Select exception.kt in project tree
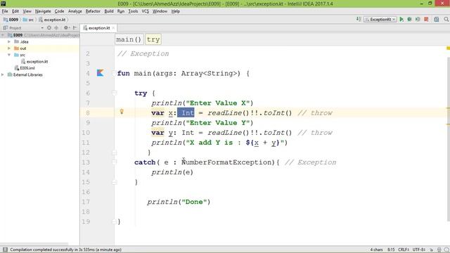 [34, 61]
